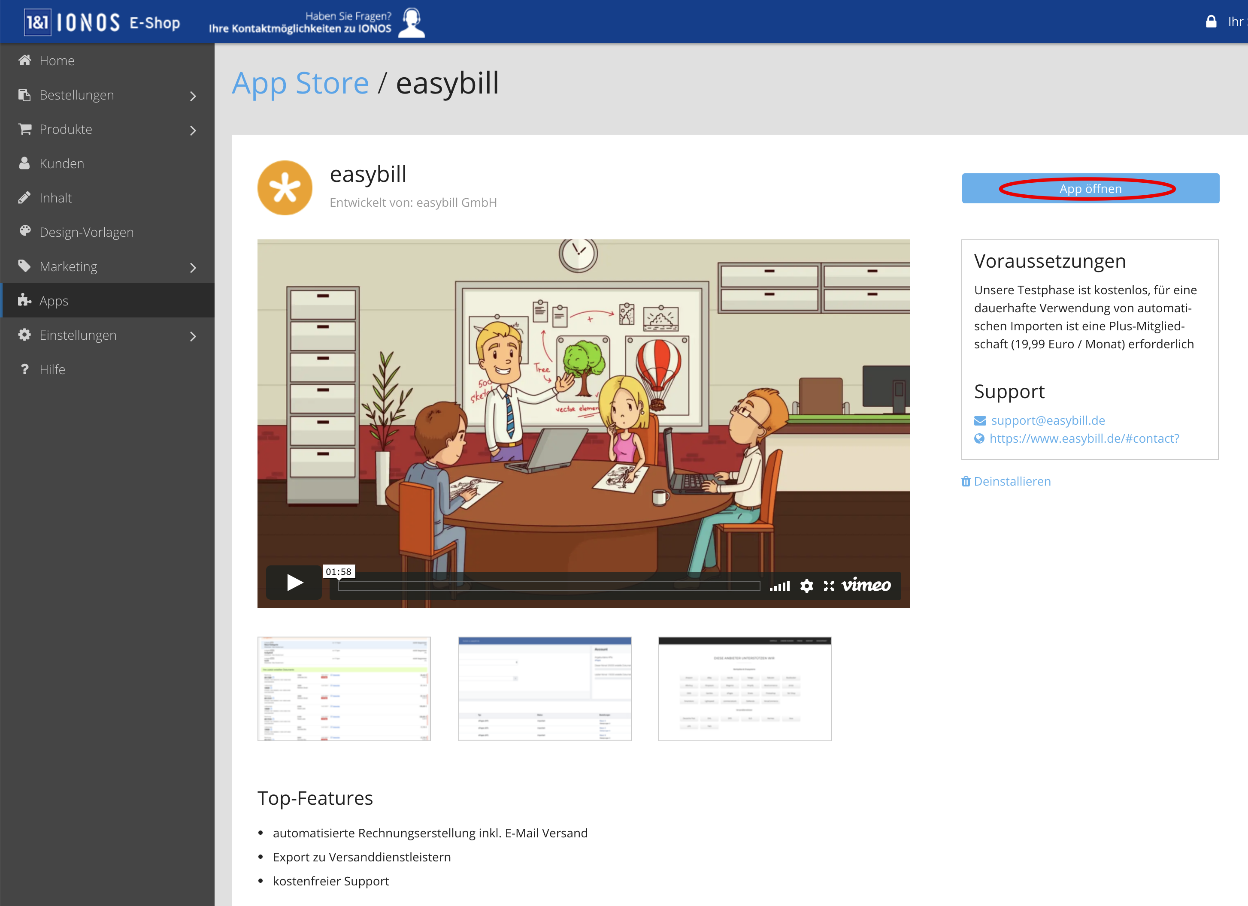Screen dimensions: 1248x906
Task: Open the third screenshot thumbnail with black header
Action: (x=745, y=689)
